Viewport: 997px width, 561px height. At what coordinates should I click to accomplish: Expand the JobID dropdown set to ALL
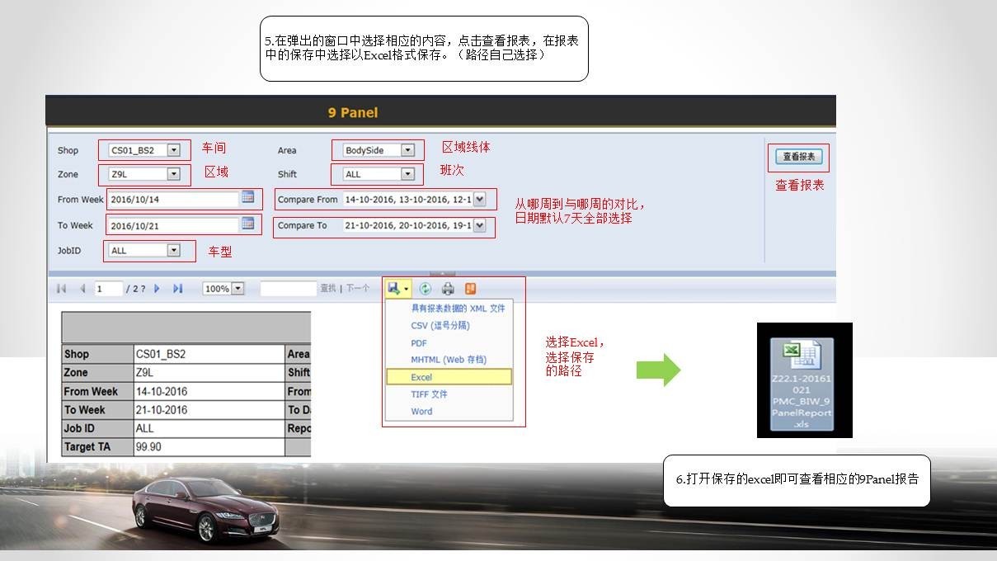[173, 250]
